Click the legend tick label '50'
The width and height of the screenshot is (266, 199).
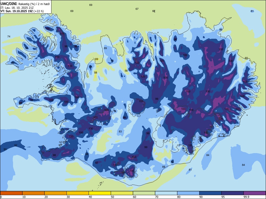(113, 197)
